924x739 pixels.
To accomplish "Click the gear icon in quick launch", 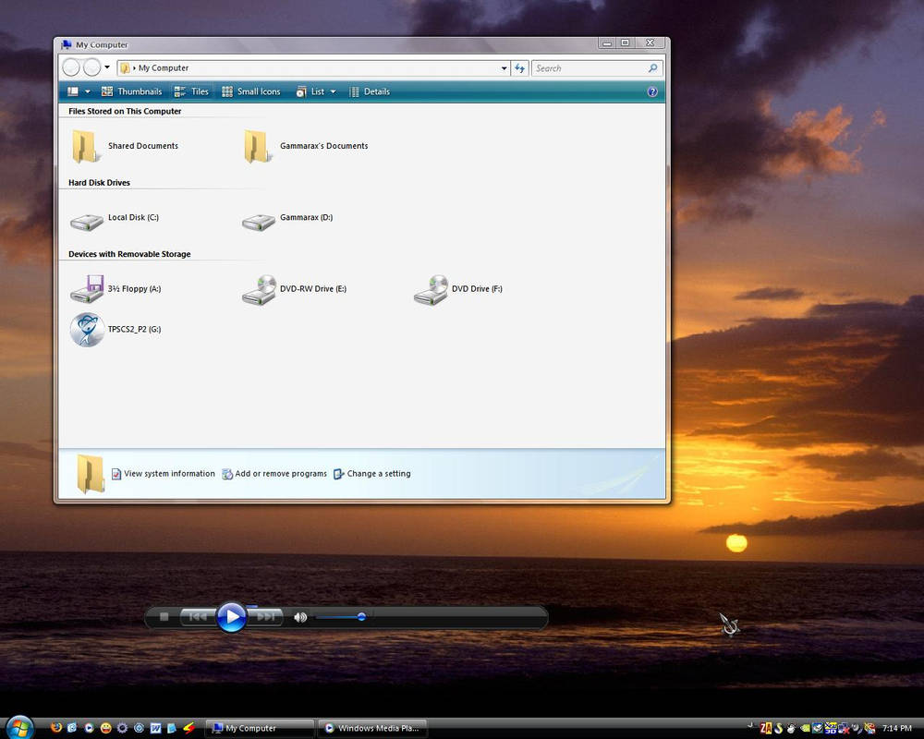I will [x=122, y=729].
